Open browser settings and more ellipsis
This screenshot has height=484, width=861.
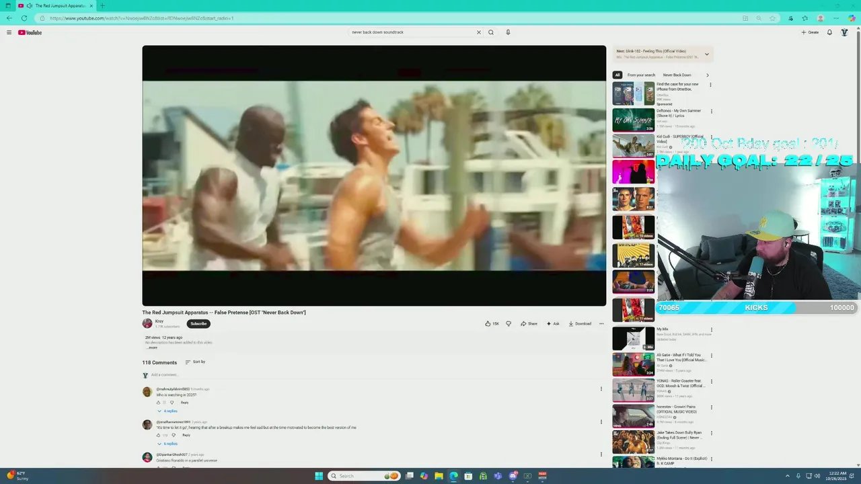(x=836, y=18)
